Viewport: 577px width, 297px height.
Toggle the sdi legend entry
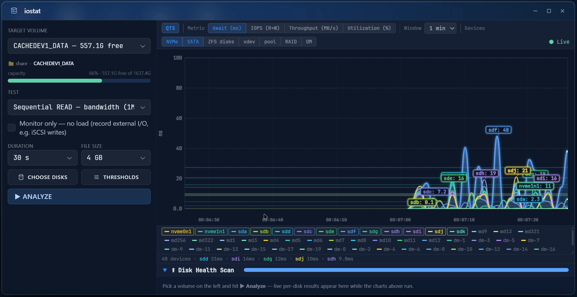(x=414, y=232)
